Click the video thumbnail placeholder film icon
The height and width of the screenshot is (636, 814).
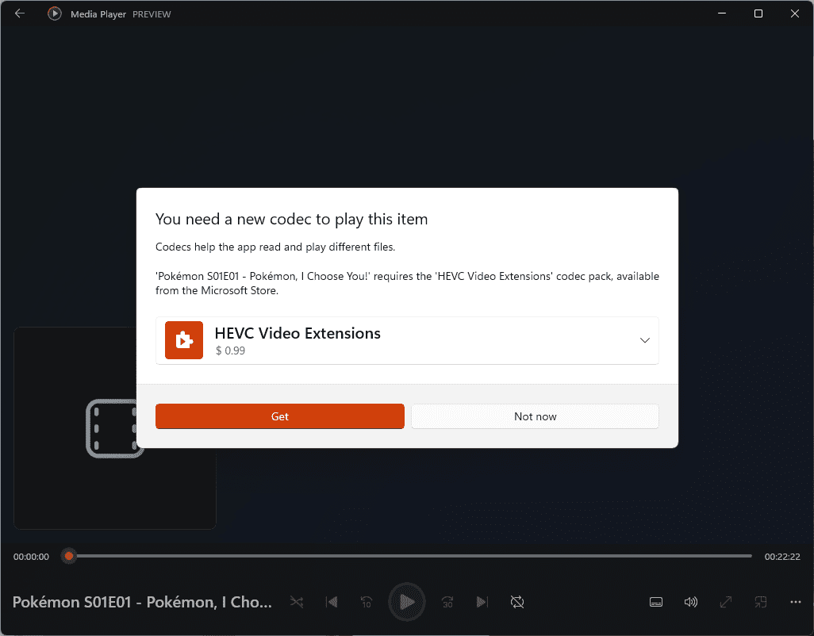click(114, 428)
